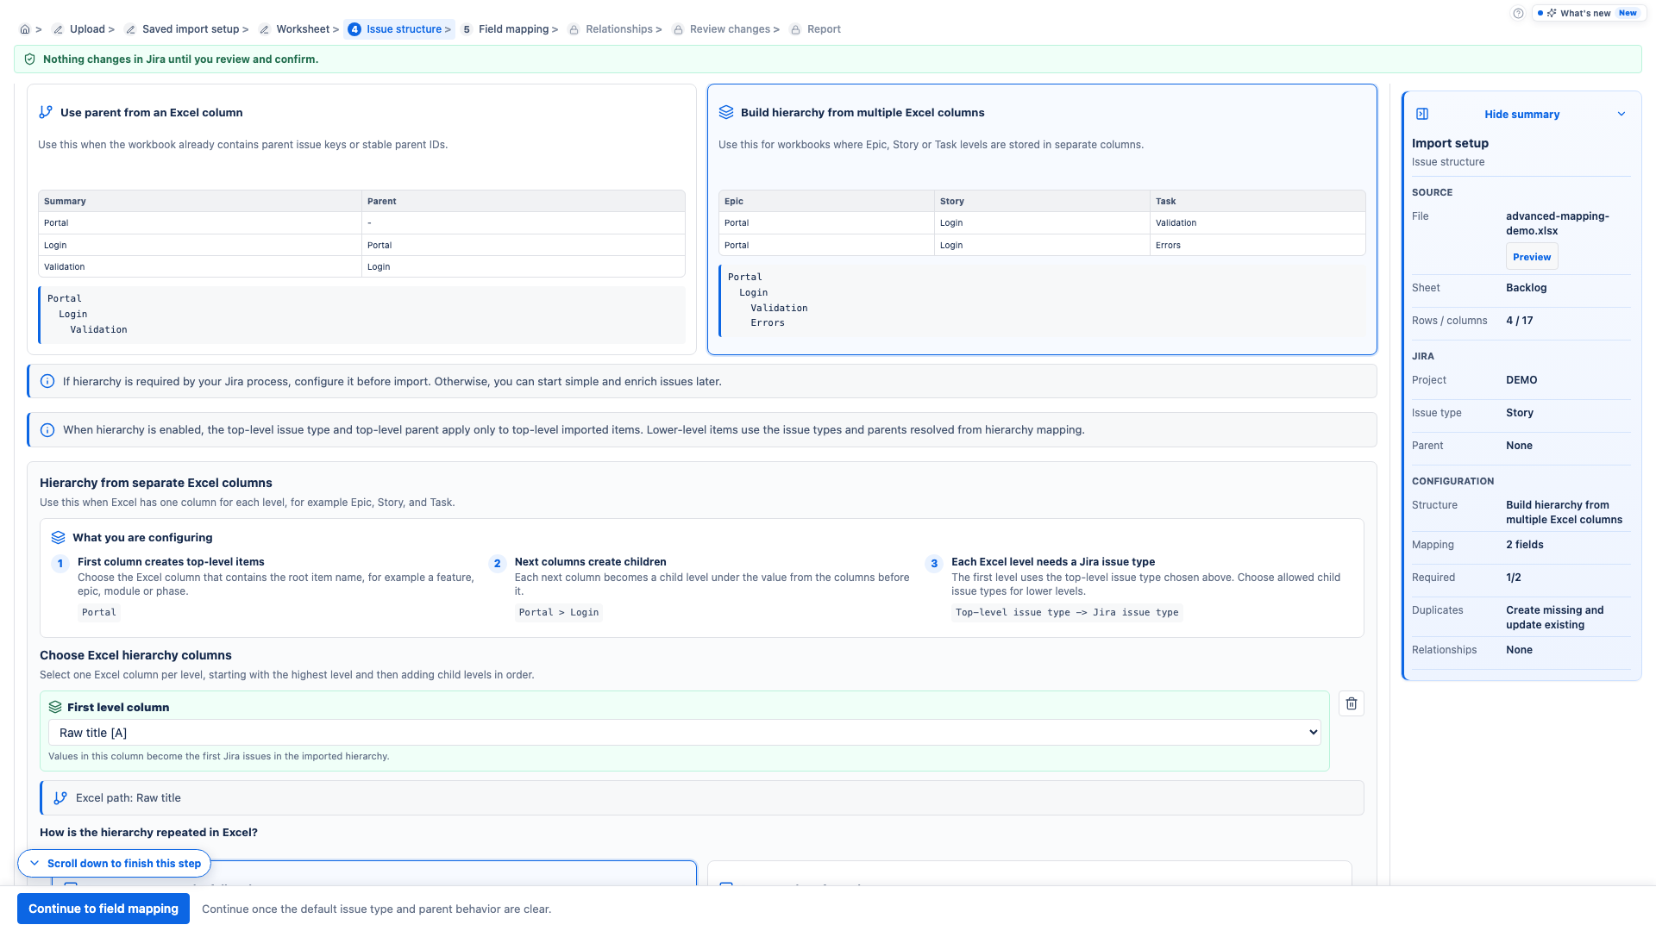Click the info icon about top-level issue type

pos(47,430)
